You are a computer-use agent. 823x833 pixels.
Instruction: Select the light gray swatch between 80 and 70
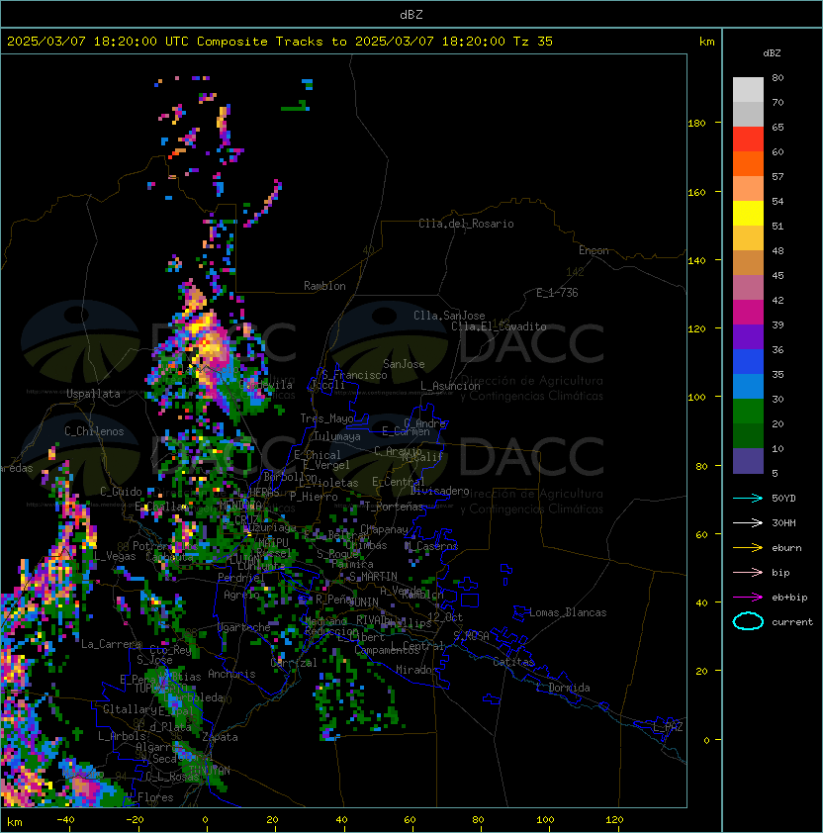(748, 90)
